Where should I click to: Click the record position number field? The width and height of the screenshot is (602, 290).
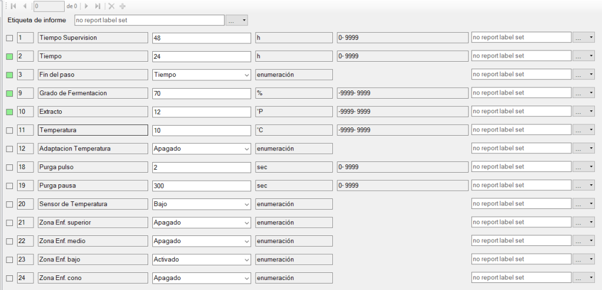click(x=48, y=6)
